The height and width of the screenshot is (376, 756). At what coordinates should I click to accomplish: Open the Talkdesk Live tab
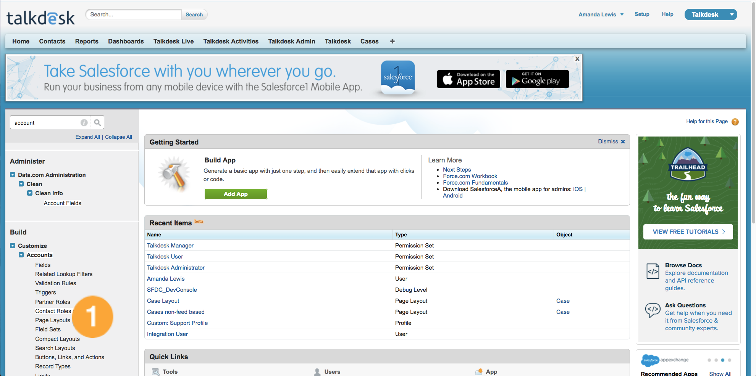pyautogui.click(x=173, y=41)
